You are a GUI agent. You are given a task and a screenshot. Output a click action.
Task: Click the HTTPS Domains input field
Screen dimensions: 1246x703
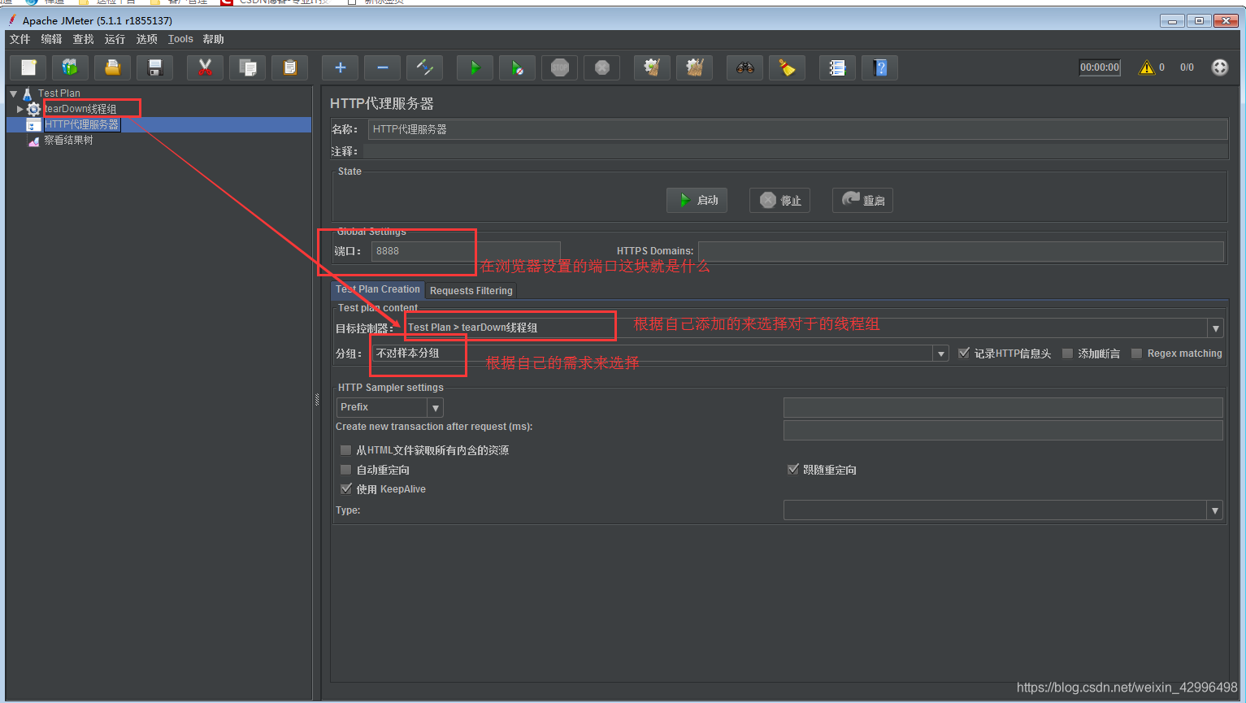961,251
